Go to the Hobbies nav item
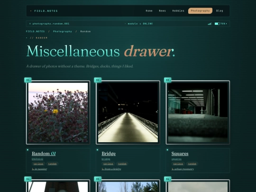 (x=178, y=11)
